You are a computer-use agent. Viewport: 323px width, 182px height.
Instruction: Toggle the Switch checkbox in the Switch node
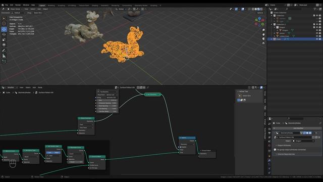coord(181,147)
